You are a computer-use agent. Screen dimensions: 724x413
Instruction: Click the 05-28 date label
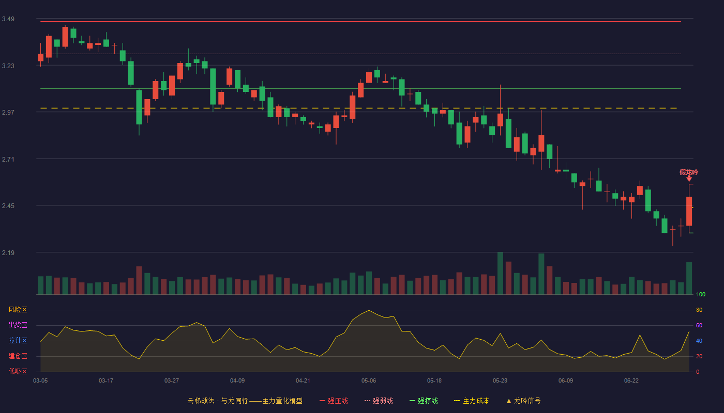(x=500, y=380)
